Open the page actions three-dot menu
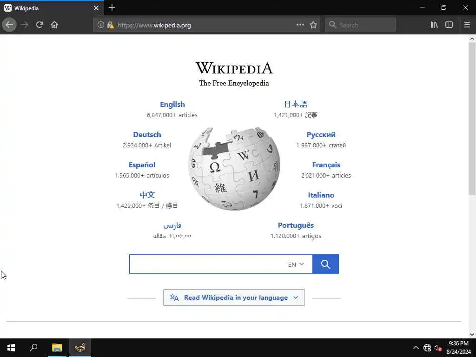The height and width of the screenshot is (357, 476). [300, 25]
